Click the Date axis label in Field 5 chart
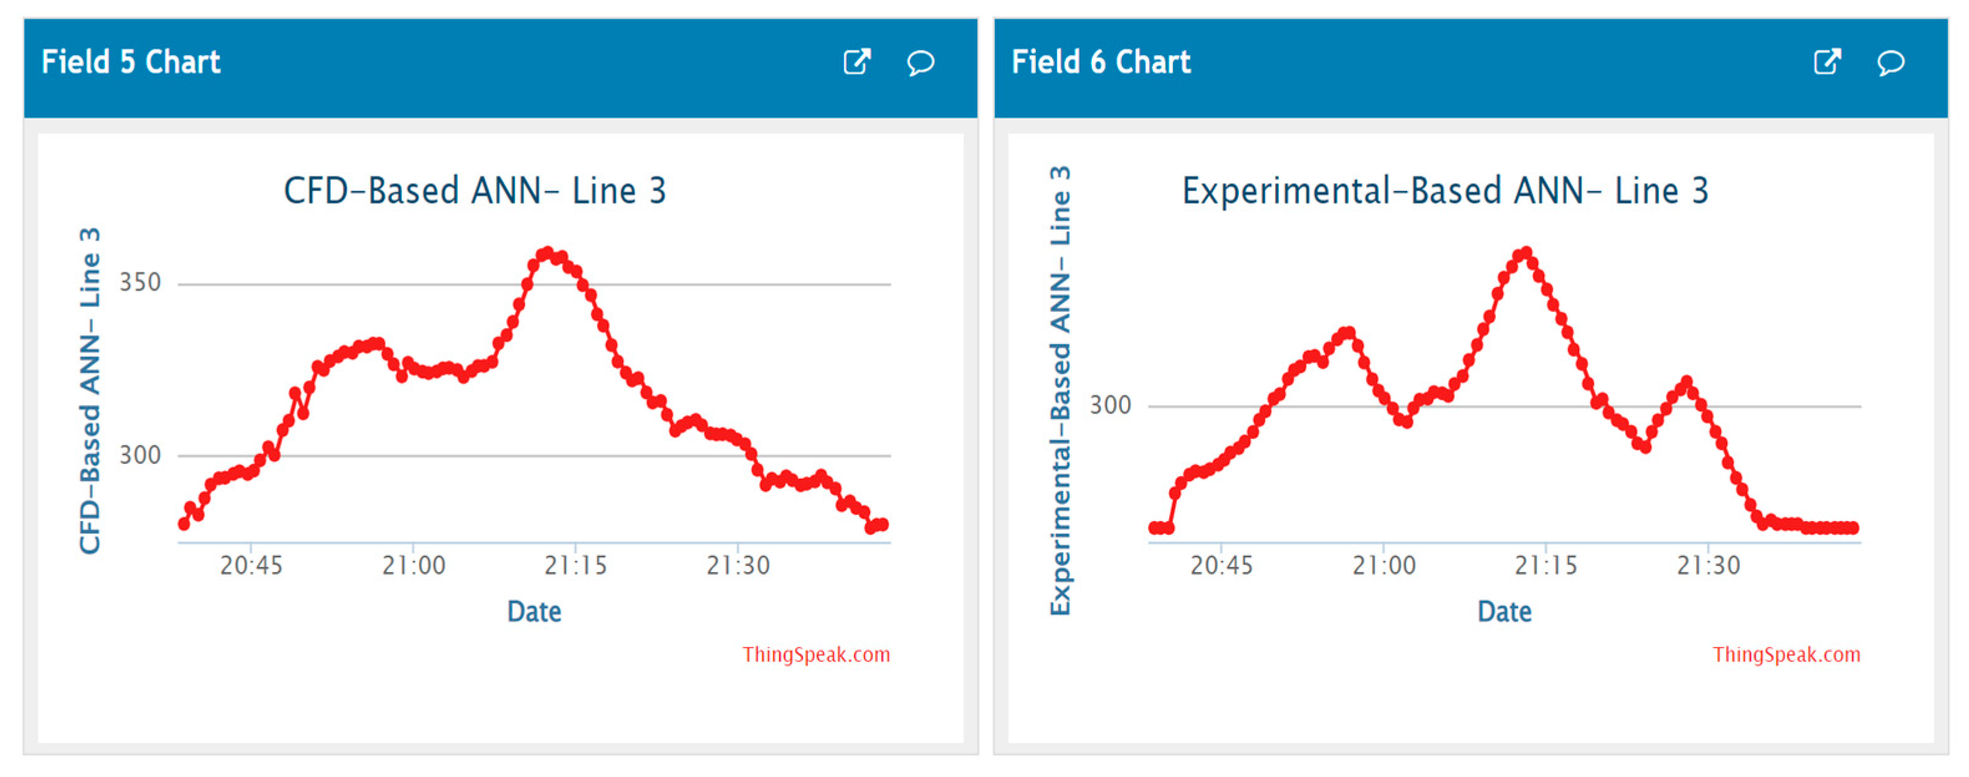The height and width of the screenshot is (777, 1969). pyautogui.click(x=534, y=612)
